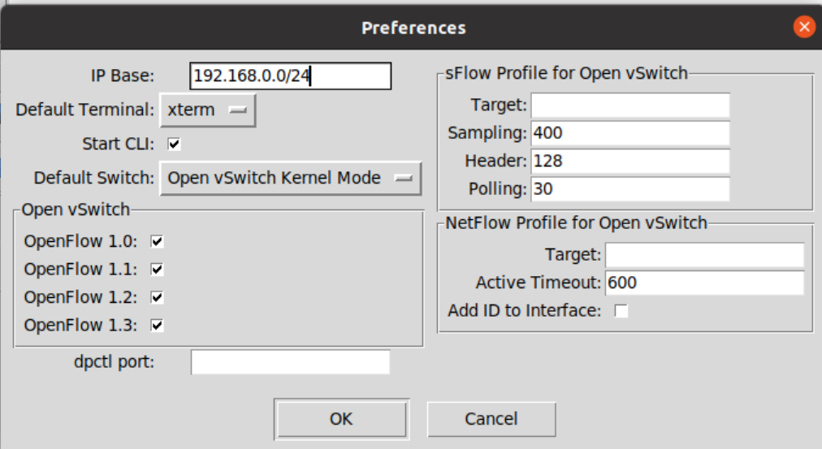Click the "OpenFlow 1.0:" label
Viewport: 822px width, 449px height.
(80, 241)
